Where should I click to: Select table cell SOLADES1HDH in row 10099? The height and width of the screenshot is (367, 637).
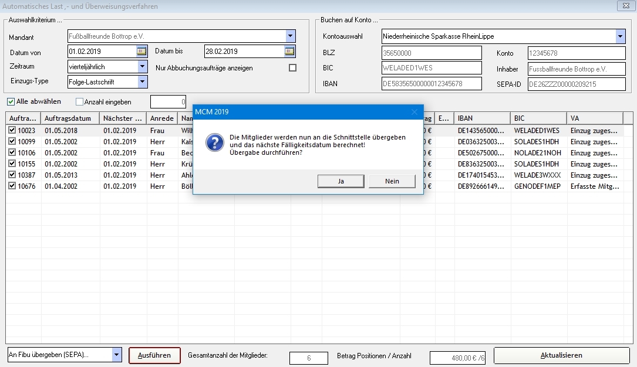(539, 141)
